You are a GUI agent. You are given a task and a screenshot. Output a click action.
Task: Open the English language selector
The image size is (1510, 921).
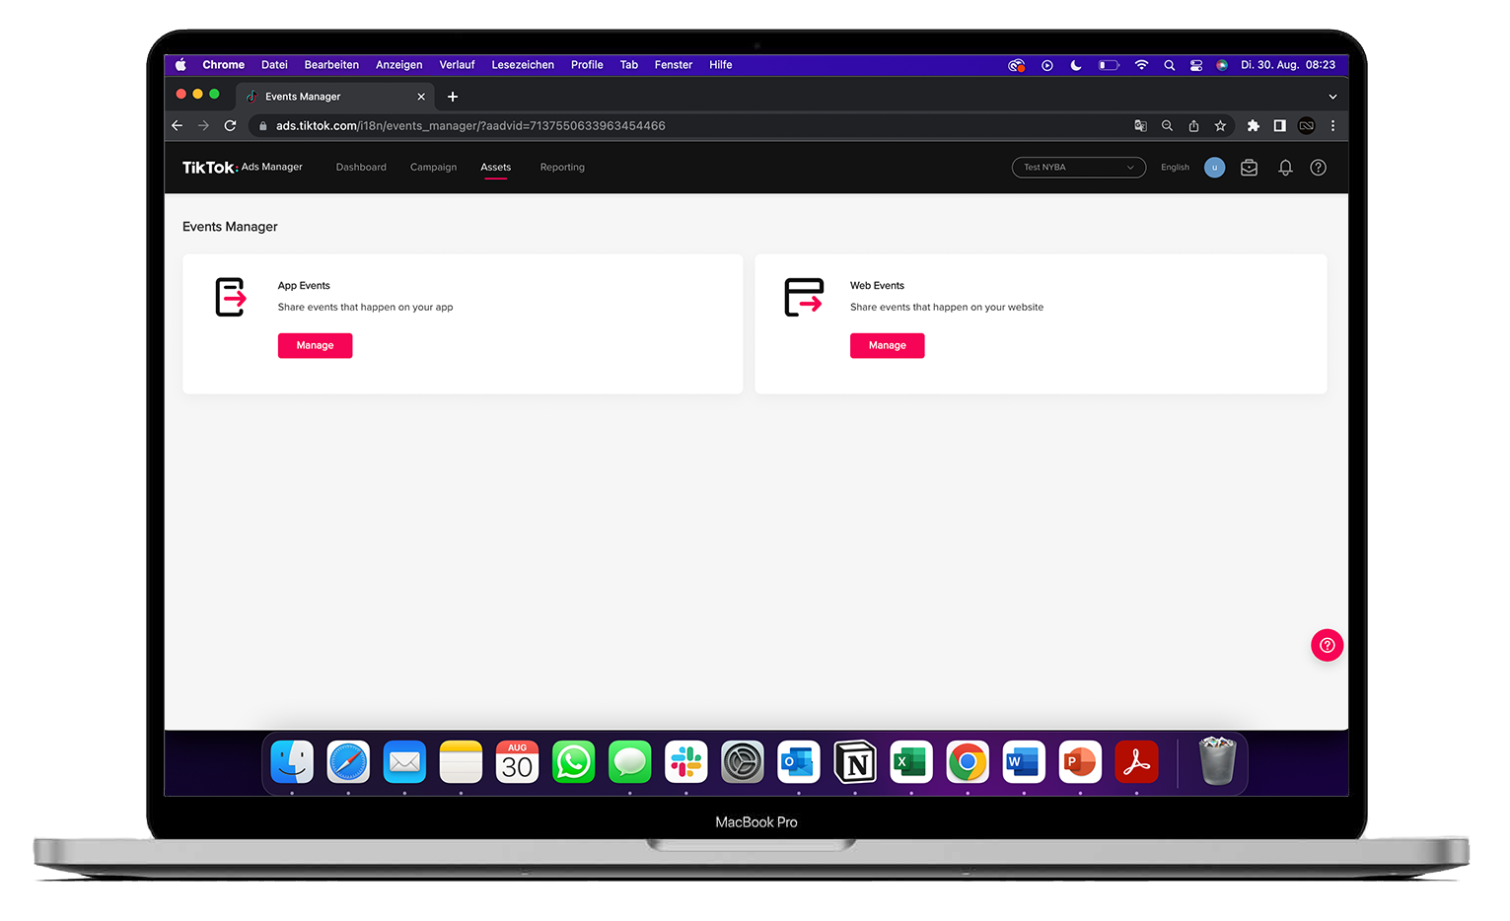[1175, 168]
